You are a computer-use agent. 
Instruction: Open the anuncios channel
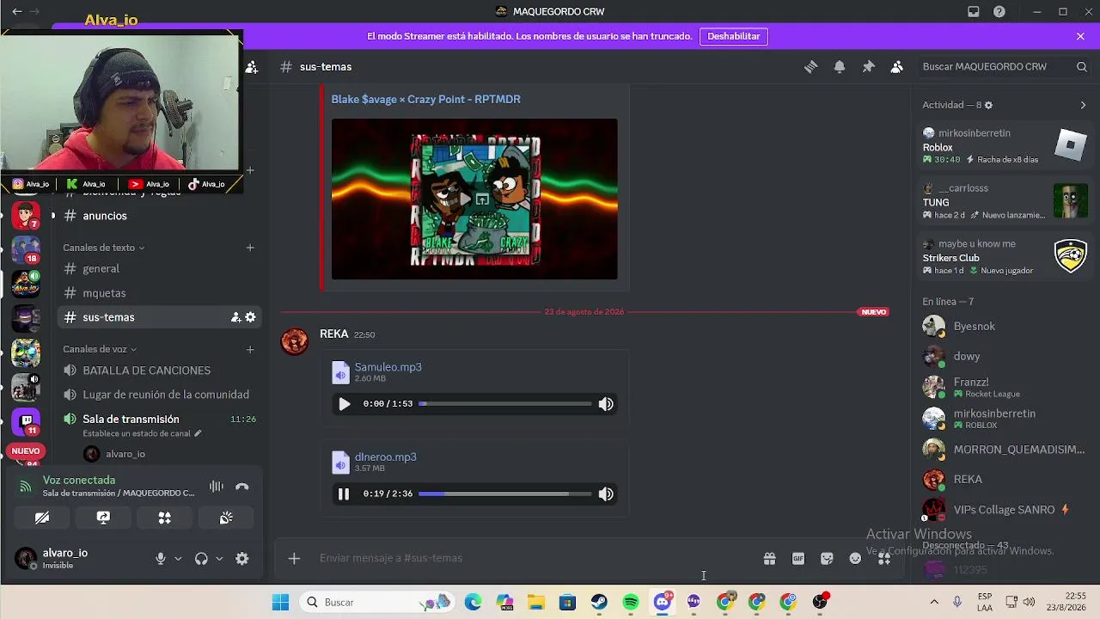(x=158, y=216)
